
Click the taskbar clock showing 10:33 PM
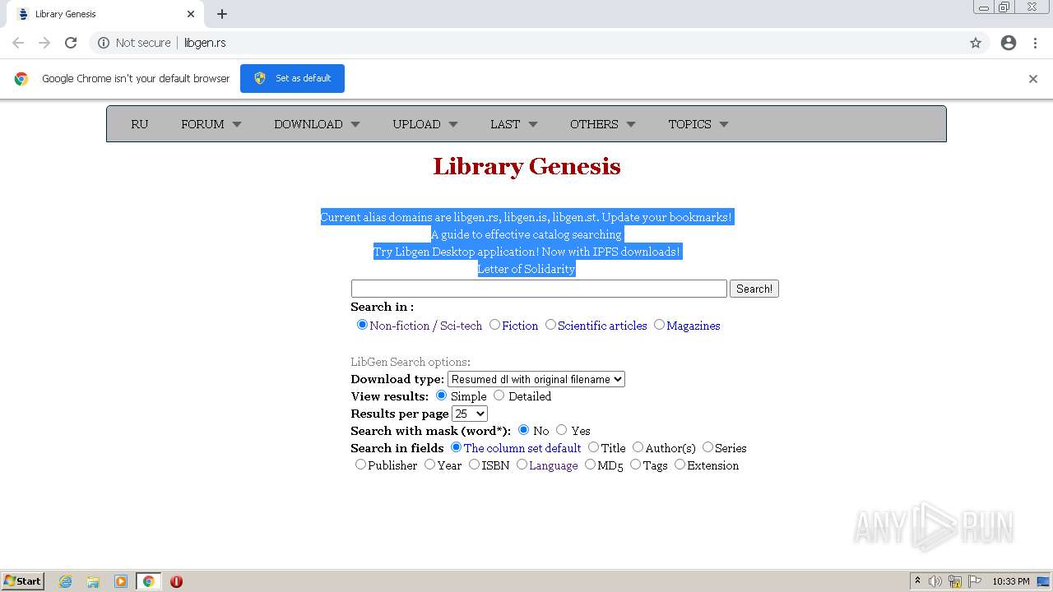1011,581
